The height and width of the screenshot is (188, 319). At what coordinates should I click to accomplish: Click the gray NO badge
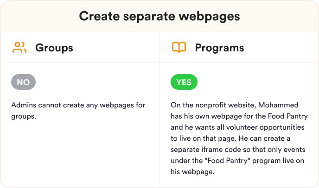[x=23, y=82]
